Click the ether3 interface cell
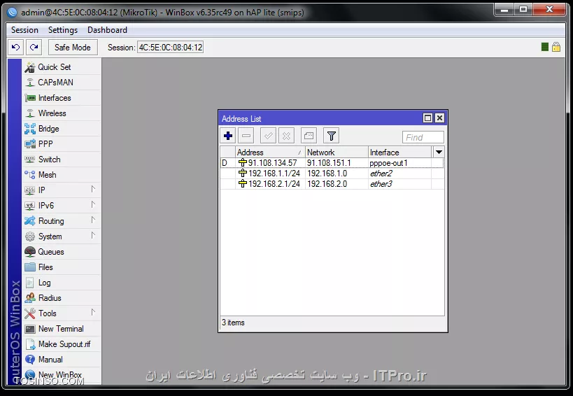The width and height of the screenshot is (573, 396). (x=399, y=184)
